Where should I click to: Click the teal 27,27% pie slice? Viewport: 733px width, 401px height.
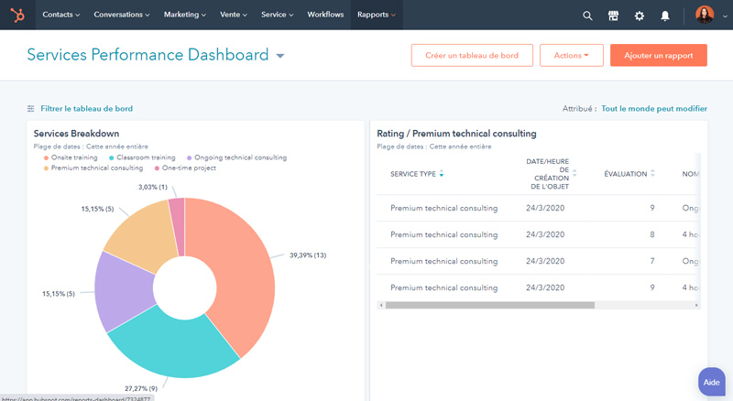click(178, 348)
